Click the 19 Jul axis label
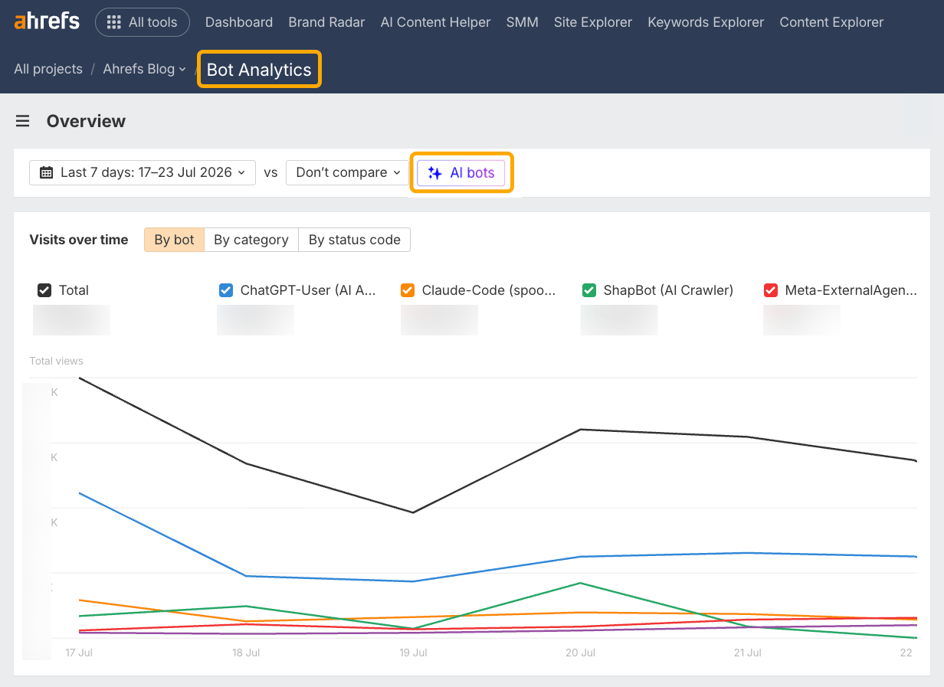This screenshot has width=944, height=687. [x=413, y=653]
